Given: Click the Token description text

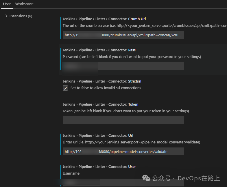Looking at the screenshot, I should click(x=126, y=111).
